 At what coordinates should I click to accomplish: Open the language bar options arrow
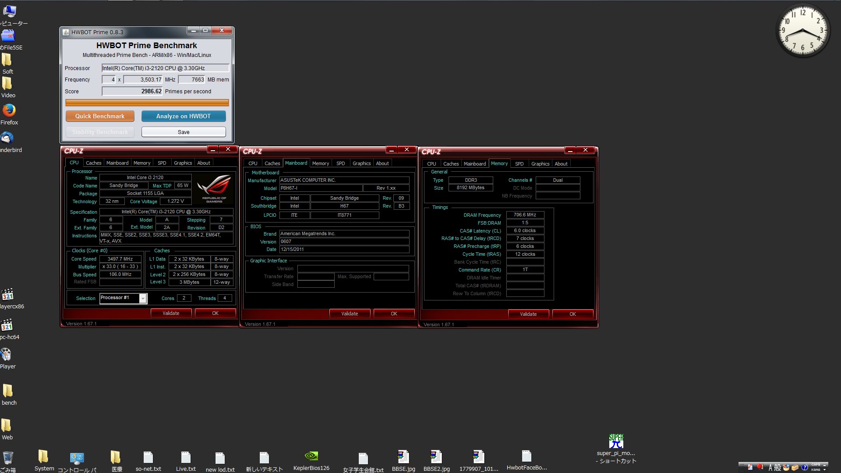(824, 470)
